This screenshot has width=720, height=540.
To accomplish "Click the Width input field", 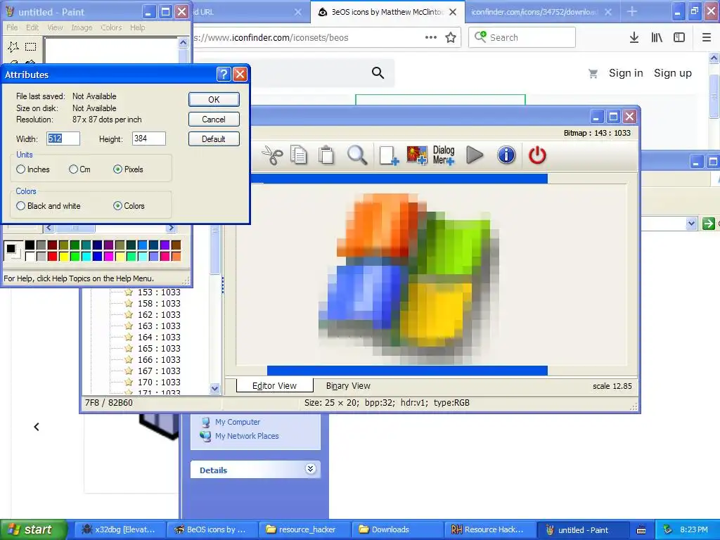I will pyautogui.click(x=63, y=139).
